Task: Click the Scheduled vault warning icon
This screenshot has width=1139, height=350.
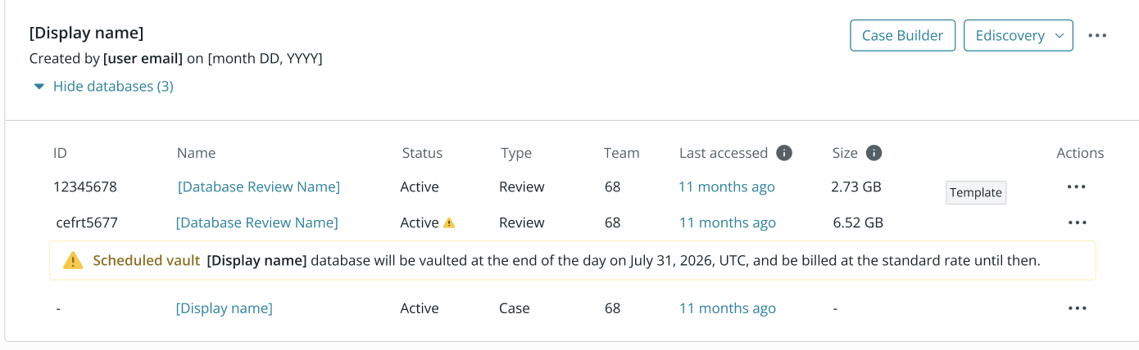Action: click(x=74, y=261)
